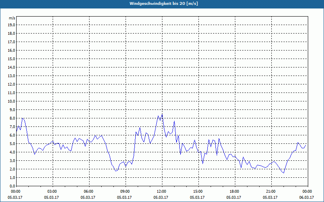Click the 8,0 y-axis value
Screen dimensions: 324x202
(12, 118)
